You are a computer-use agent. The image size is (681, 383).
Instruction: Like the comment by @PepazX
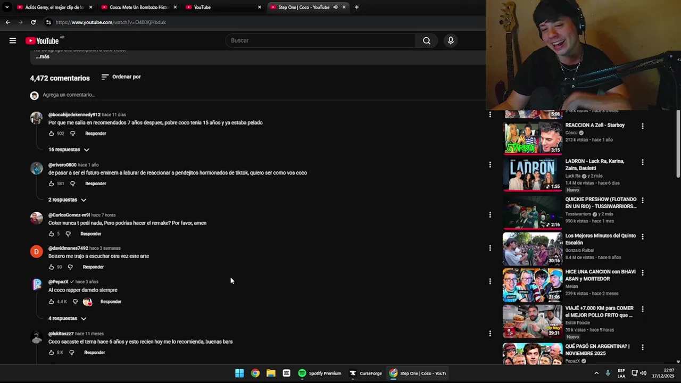52,302
